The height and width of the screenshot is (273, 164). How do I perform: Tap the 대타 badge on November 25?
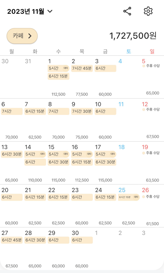136,197
